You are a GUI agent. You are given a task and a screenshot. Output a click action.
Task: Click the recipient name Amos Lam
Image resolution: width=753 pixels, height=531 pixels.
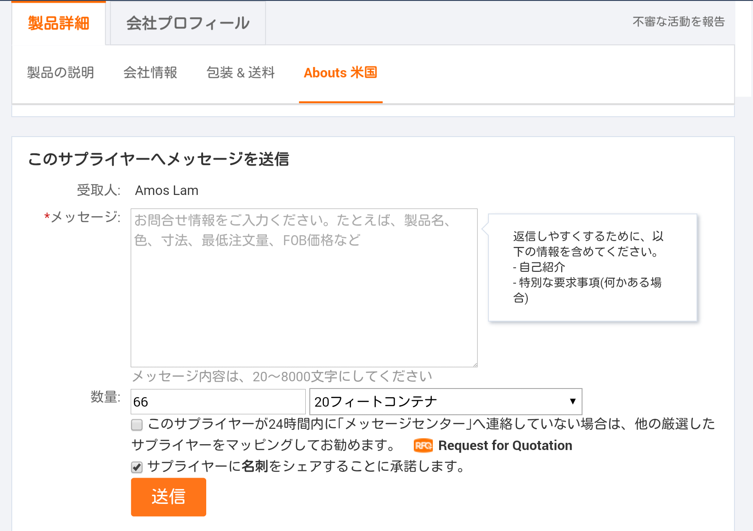point(167,190)
